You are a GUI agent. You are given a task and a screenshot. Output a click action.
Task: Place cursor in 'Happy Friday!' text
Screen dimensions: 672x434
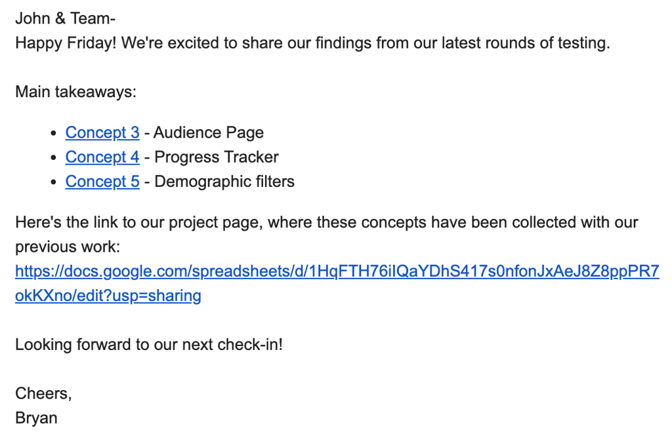click(66, 43)
